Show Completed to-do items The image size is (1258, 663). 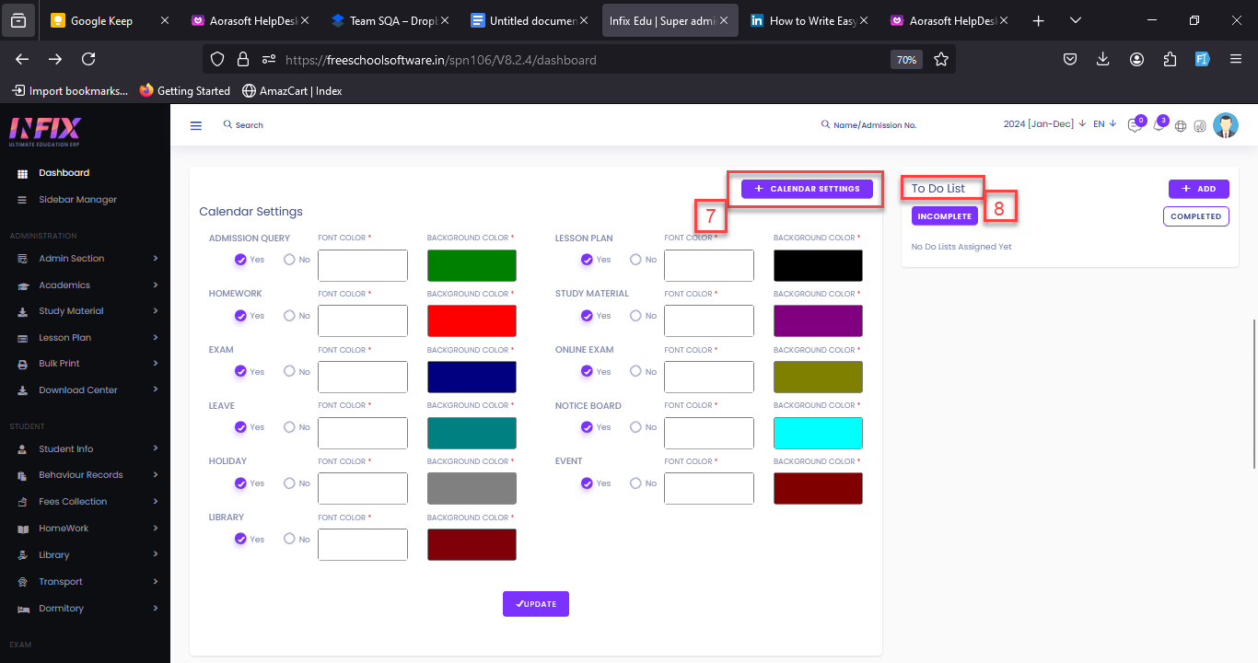(x=1196, y=216)
